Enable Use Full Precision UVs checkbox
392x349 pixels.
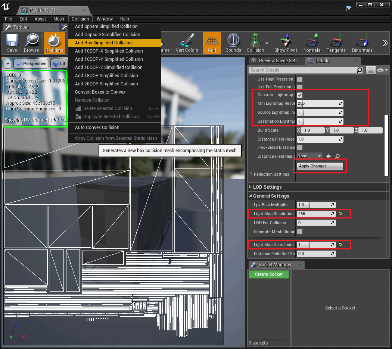click(300, 87)
